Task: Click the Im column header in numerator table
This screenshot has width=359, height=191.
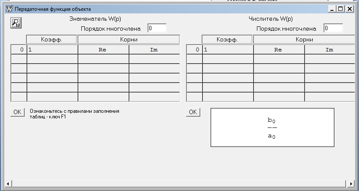Action: tap(330, 50)
